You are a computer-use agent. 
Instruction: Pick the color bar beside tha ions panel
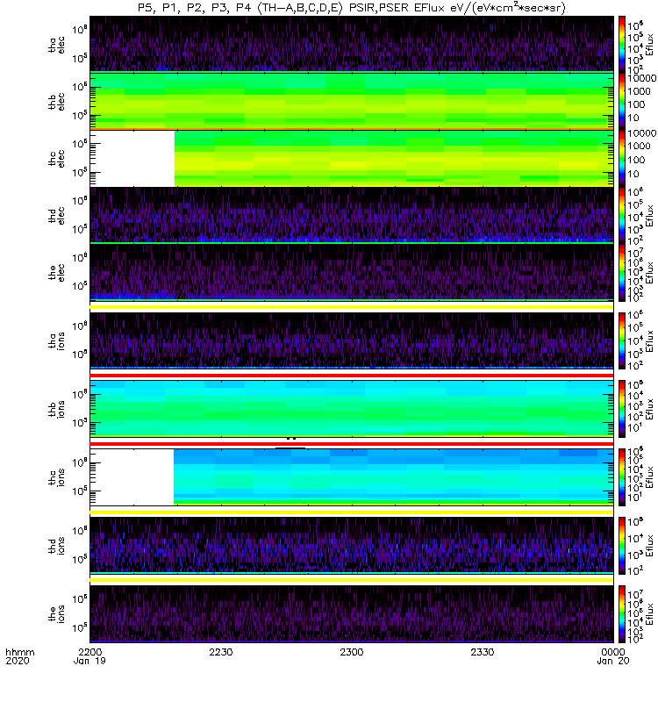[622, 340]
